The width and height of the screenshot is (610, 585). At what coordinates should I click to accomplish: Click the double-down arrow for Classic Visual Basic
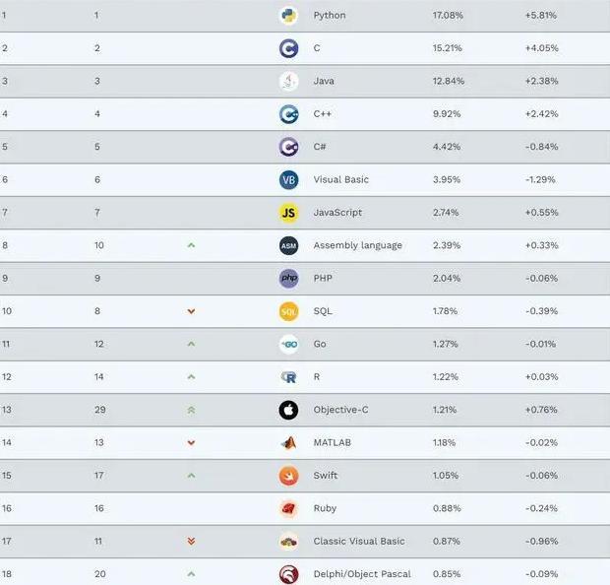click(191, 542)
